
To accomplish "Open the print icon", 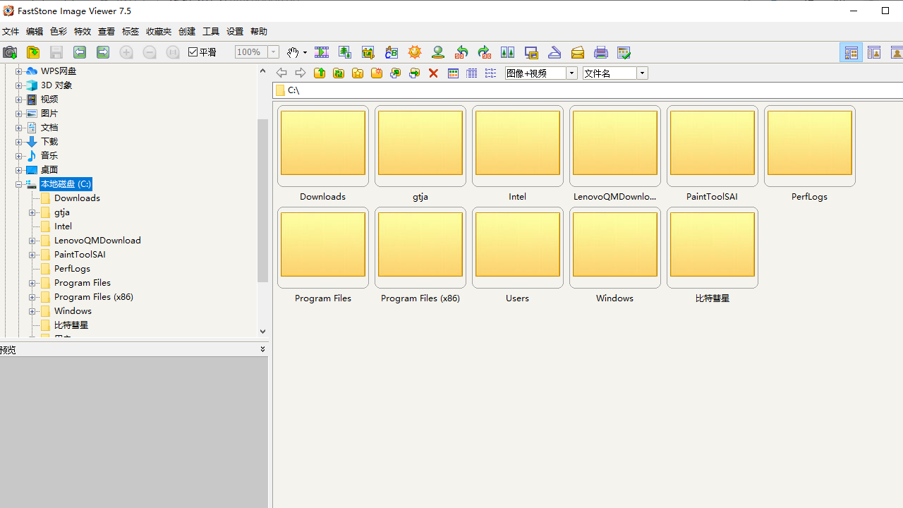I will 600,52.
